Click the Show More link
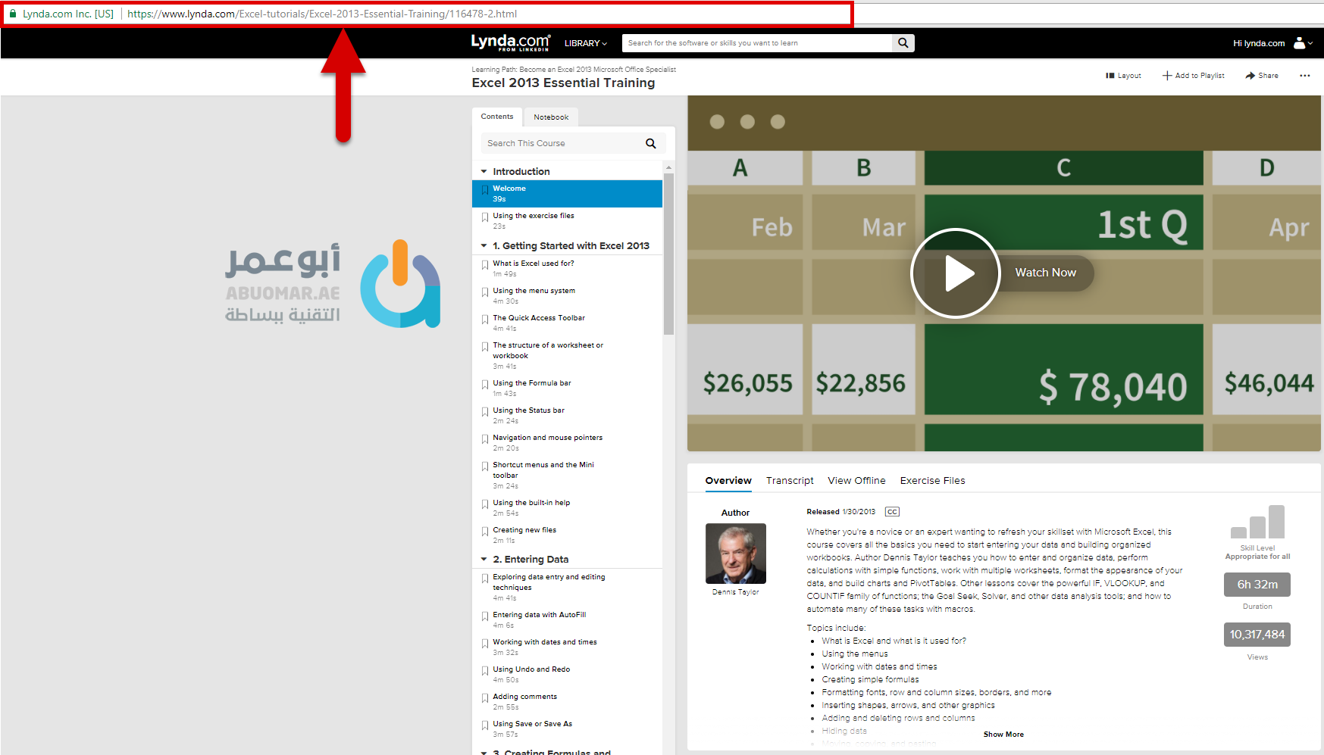This screenshot has width=1324, height=755. pos(1003,735)
